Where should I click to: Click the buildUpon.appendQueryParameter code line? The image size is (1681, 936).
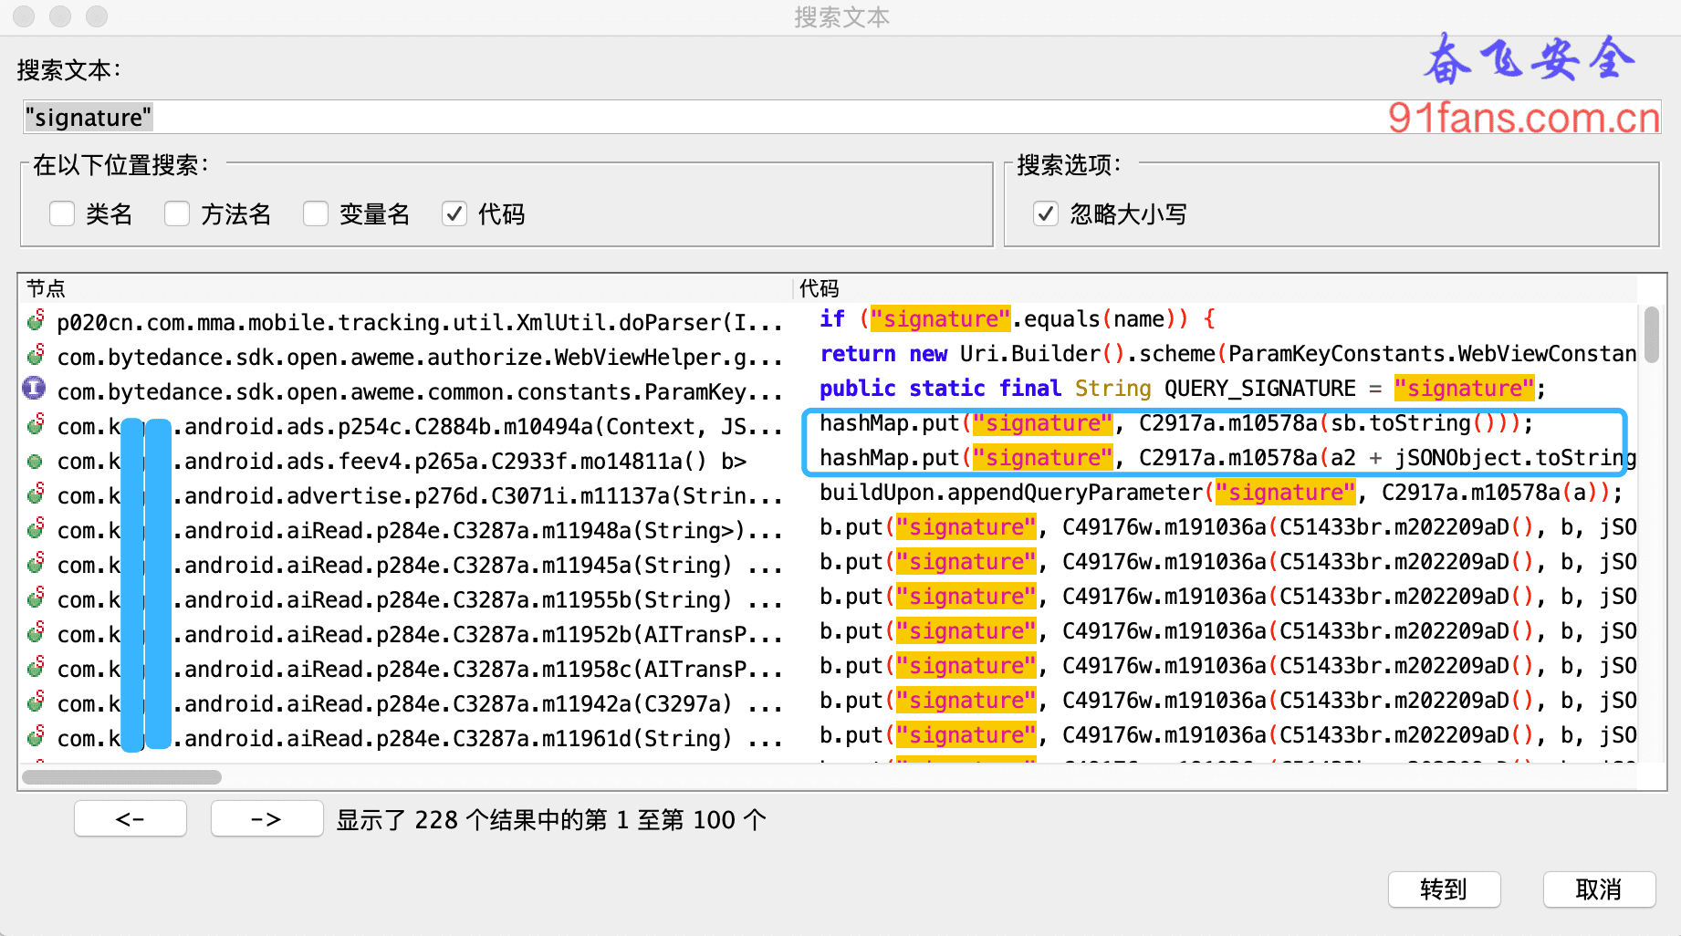tap(1221, 493)
